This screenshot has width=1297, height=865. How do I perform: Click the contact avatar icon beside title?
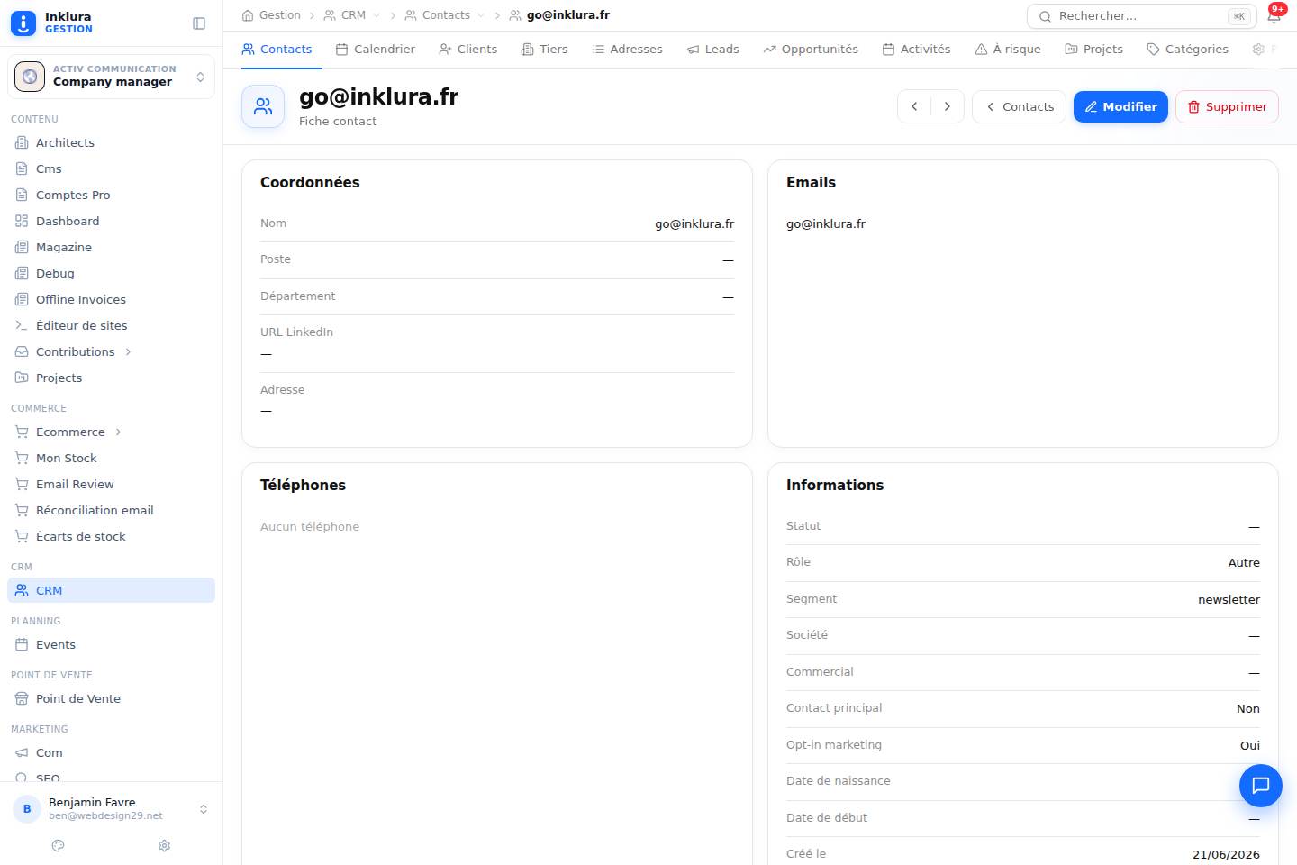click(263, 106)
